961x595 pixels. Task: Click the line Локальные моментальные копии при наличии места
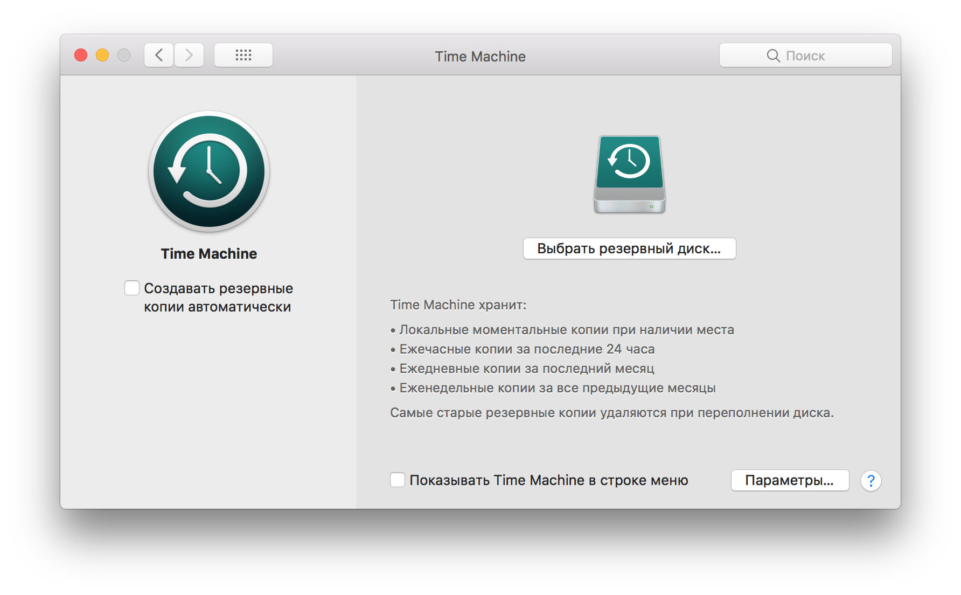pyautogui.click(x=562, y=330)
